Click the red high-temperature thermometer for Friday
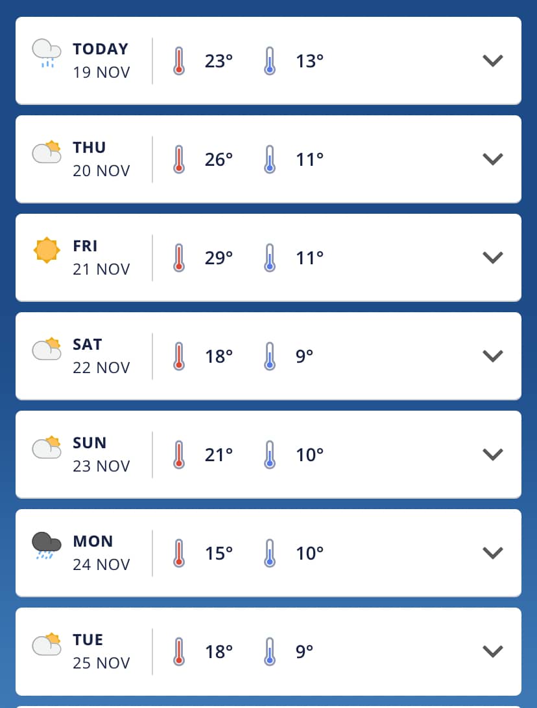This screenshot has height=708, width=537. 179,258
